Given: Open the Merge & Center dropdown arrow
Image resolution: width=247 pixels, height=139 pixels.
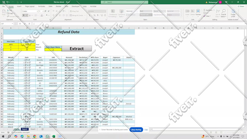Looking at the screenshot, I should pyautogui.click(x=85, y=16).
